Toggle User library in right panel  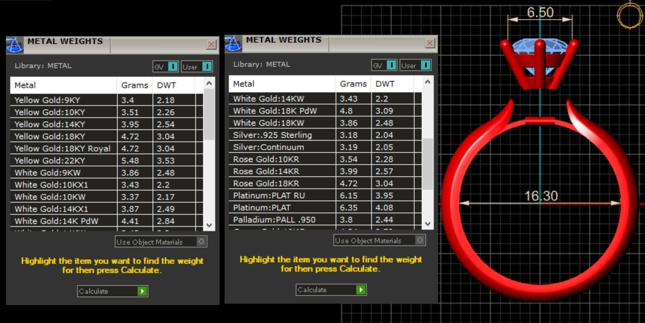[426, 65]
